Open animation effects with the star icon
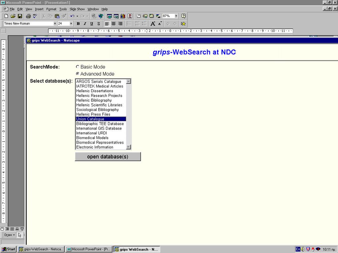This screenshot has height=253, width=338. [183, 24]
